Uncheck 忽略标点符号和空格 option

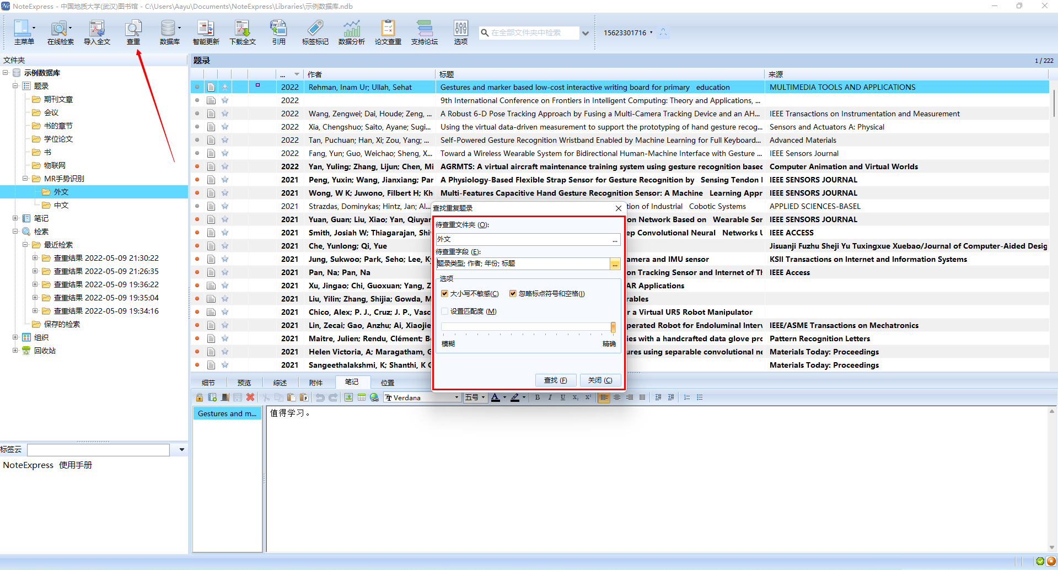point(513,294)
